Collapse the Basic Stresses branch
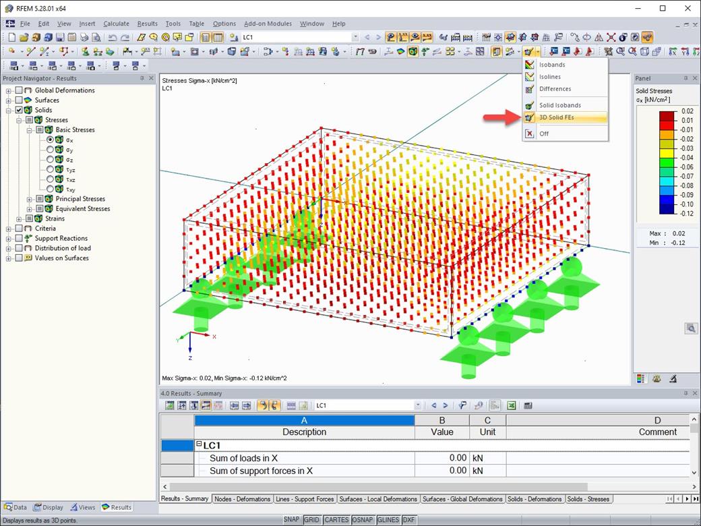 tap(30, 129)
